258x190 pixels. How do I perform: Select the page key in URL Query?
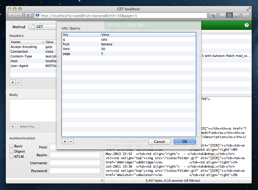coord(67,54)
